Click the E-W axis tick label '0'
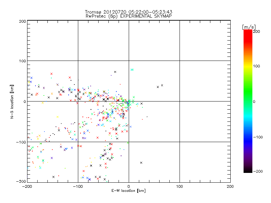 pyautogui.click(x=129, y=186)
